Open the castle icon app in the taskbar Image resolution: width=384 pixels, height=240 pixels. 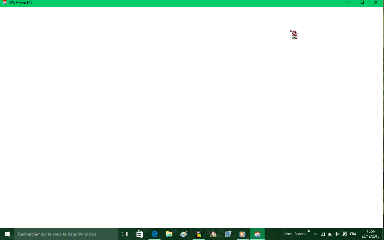pyautogui.click(x=213, y=234)
